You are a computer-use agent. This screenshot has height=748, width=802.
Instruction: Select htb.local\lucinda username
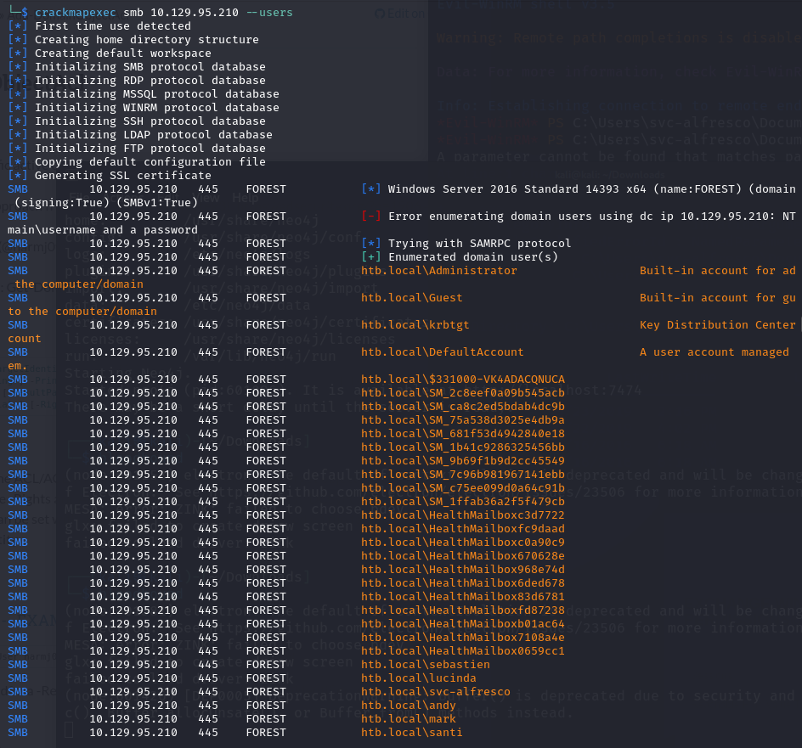click(418, 678)
